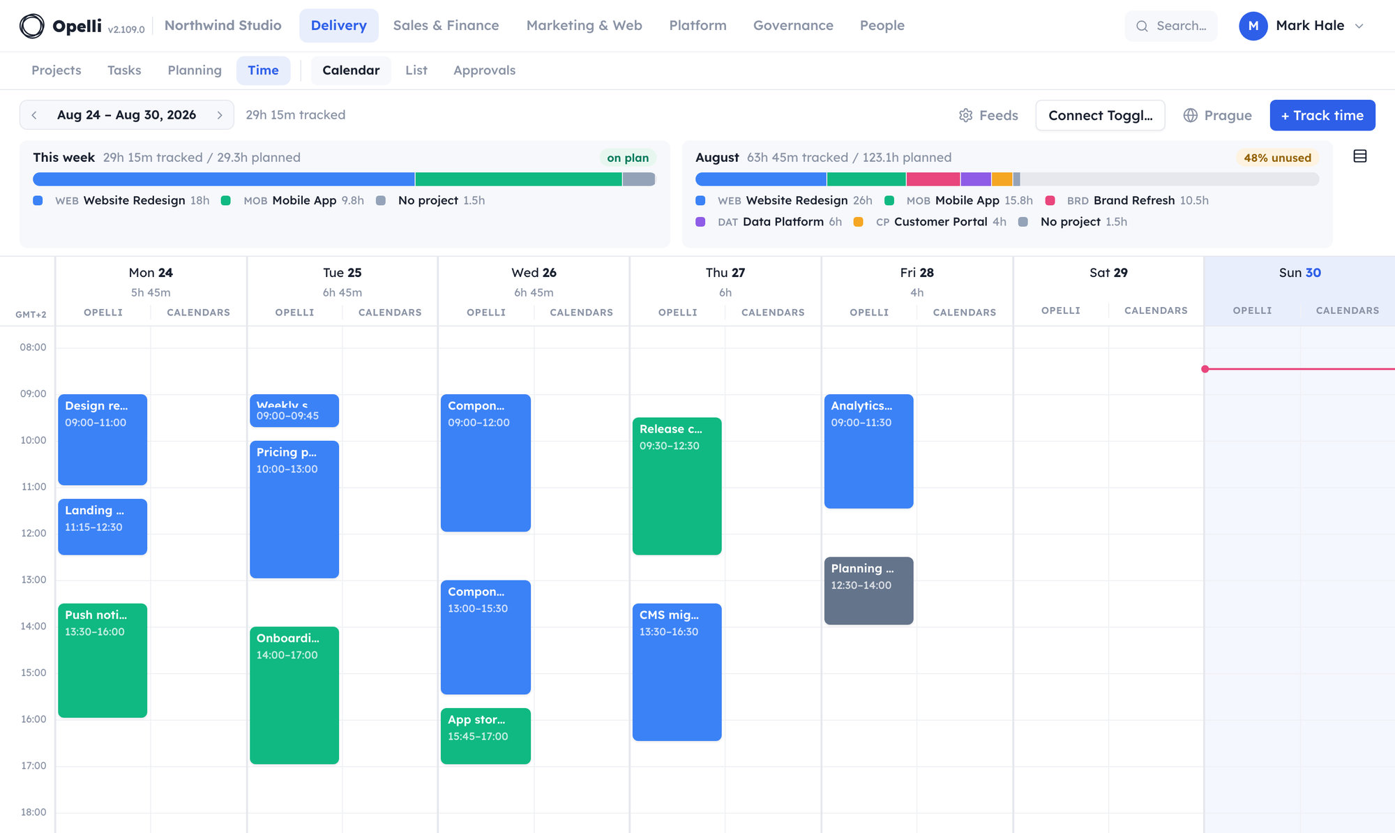The height and width of the screenshot is (833, 1395).
Task: Click the Search input field
Action: (x=1171, y=26)
